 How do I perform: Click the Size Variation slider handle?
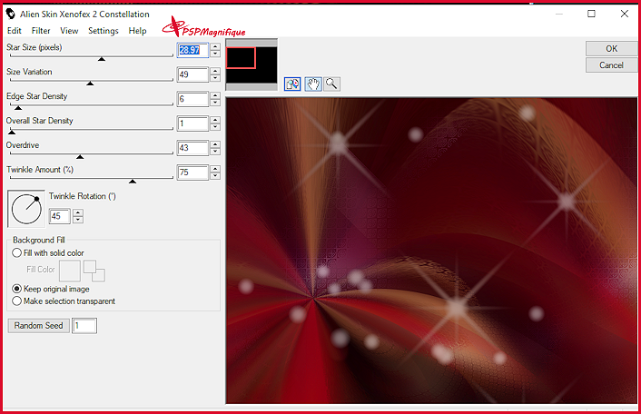[x=91, y=84]
